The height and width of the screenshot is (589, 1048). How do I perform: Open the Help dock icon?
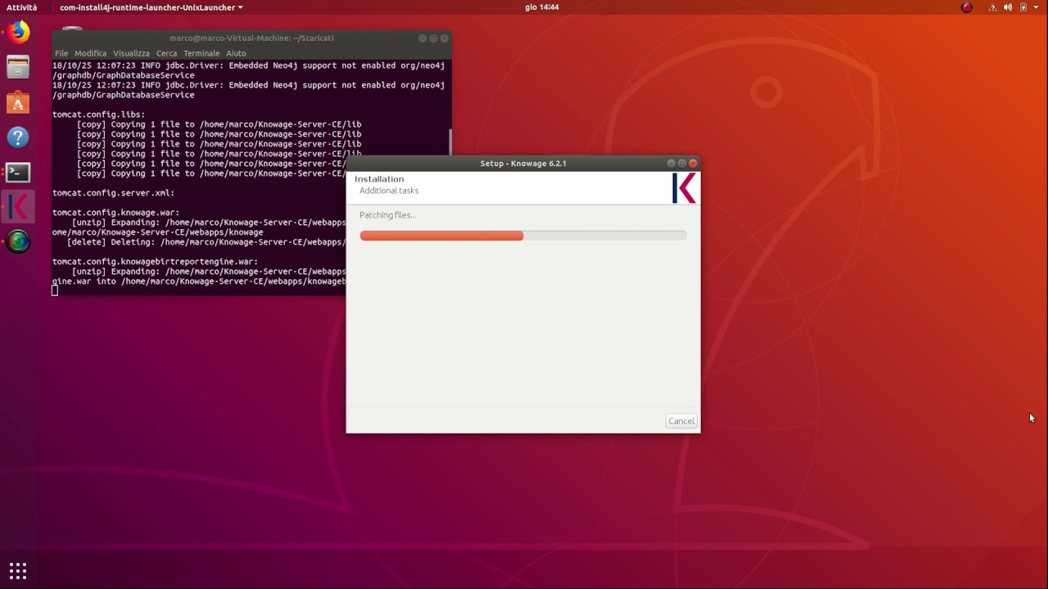tap(18, 137)
